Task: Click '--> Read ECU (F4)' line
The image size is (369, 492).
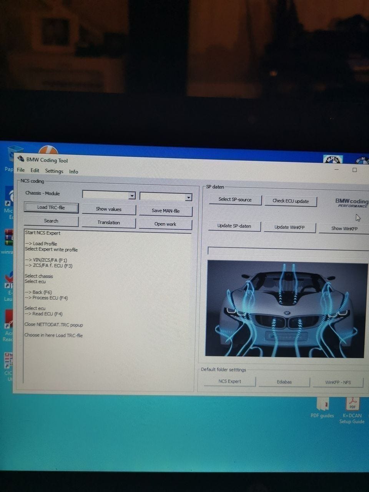Action: (44, 314)
